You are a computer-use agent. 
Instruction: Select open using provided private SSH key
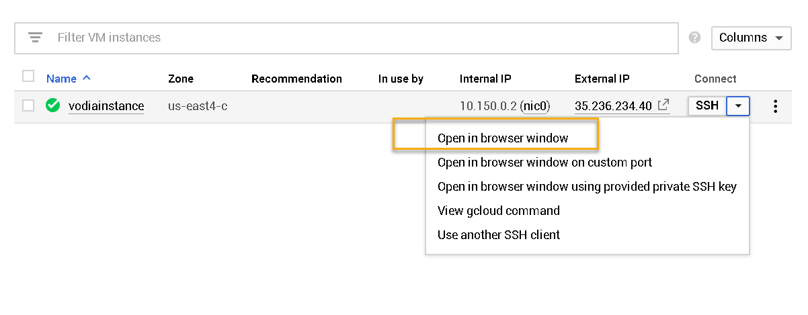(587, 186)
